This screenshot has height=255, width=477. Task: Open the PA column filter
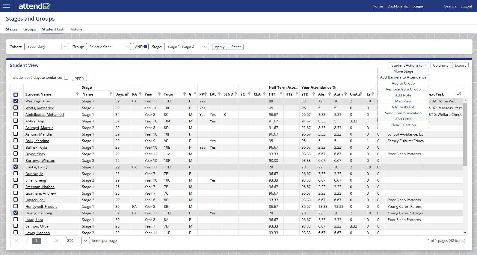tap(140, 94)
